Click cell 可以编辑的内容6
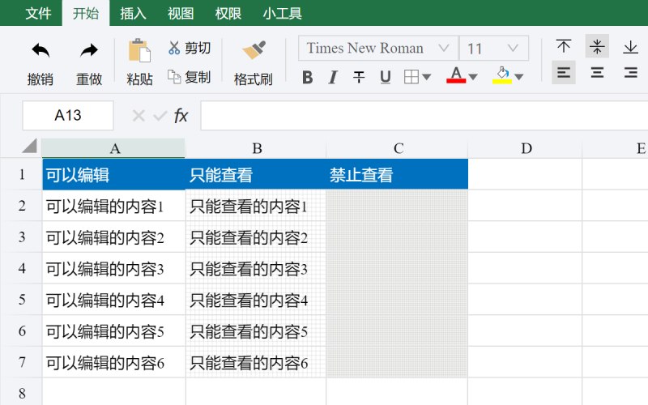Screen dimensions: 648x405 (113, 362)
